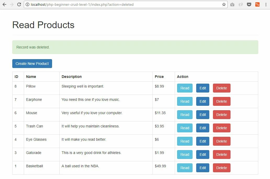Screen dimensions: 270x179
Task: Click the grayed circular extension icon
Action: coord(240,4)
